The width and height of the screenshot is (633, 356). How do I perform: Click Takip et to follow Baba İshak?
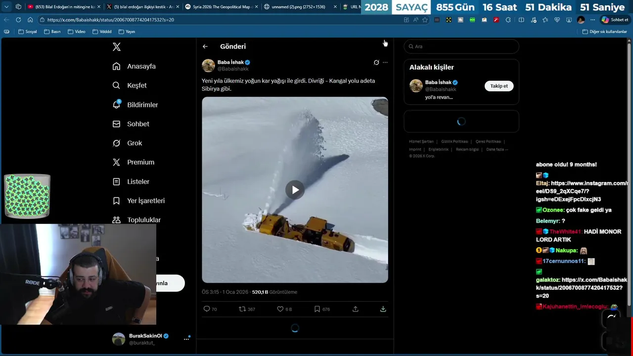(x=499, y=86)
